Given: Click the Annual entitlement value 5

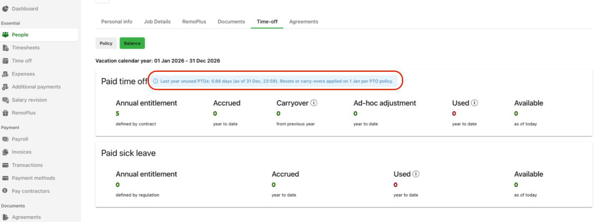Looking at the screenshot, I should click(118, 114).
